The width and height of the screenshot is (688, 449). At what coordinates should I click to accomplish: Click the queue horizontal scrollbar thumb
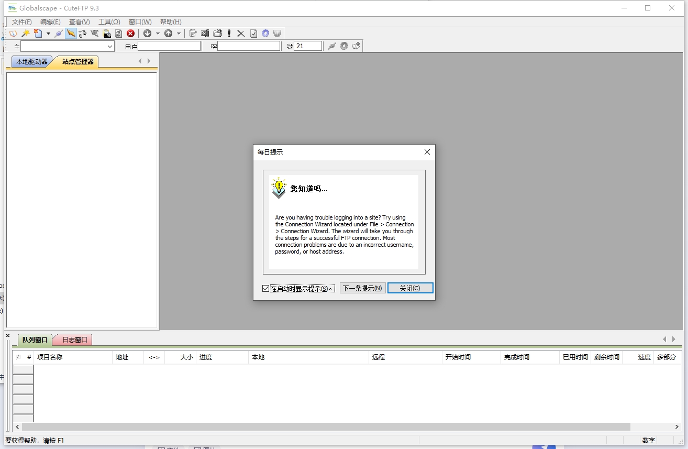(x=326, y=427)
